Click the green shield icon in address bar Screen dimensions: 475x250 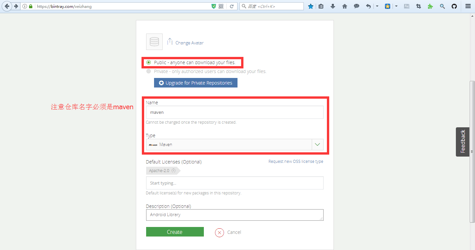click(214, 6)
